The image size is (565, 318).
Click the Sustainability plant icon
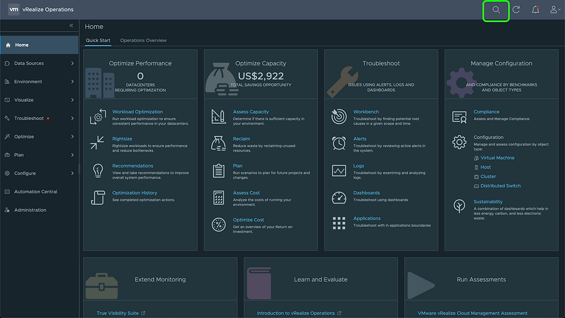click(x=459, y=206)
